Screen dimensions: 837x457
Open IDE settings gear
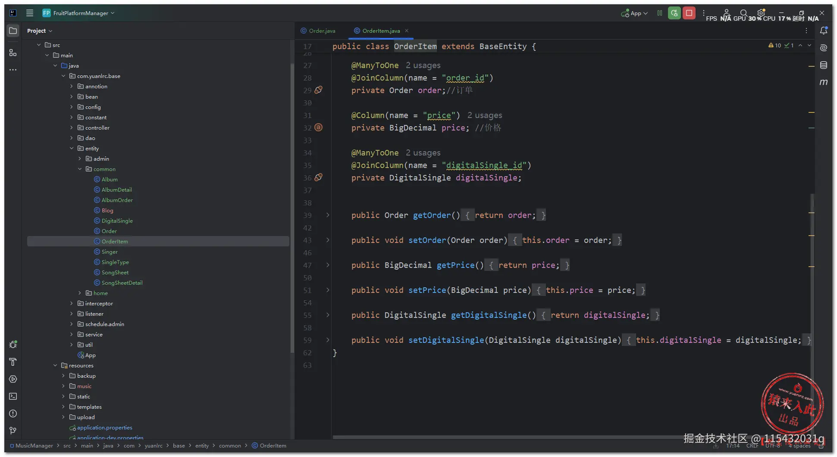coord(761,13)
